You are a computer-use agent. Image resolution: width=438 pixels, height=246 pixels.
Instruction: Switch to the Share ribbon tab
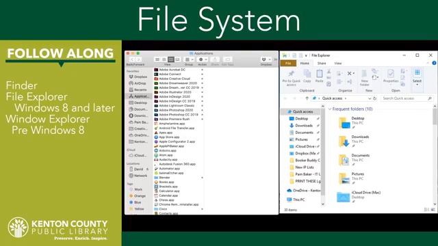pos(322,64)
